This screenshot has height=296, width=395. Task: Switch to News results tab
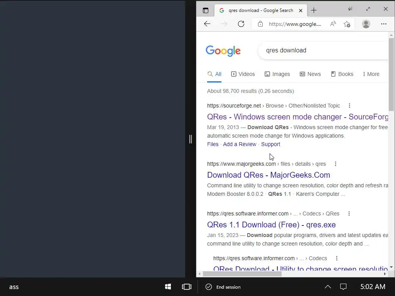pyautogui.click(x=310, y=74)
